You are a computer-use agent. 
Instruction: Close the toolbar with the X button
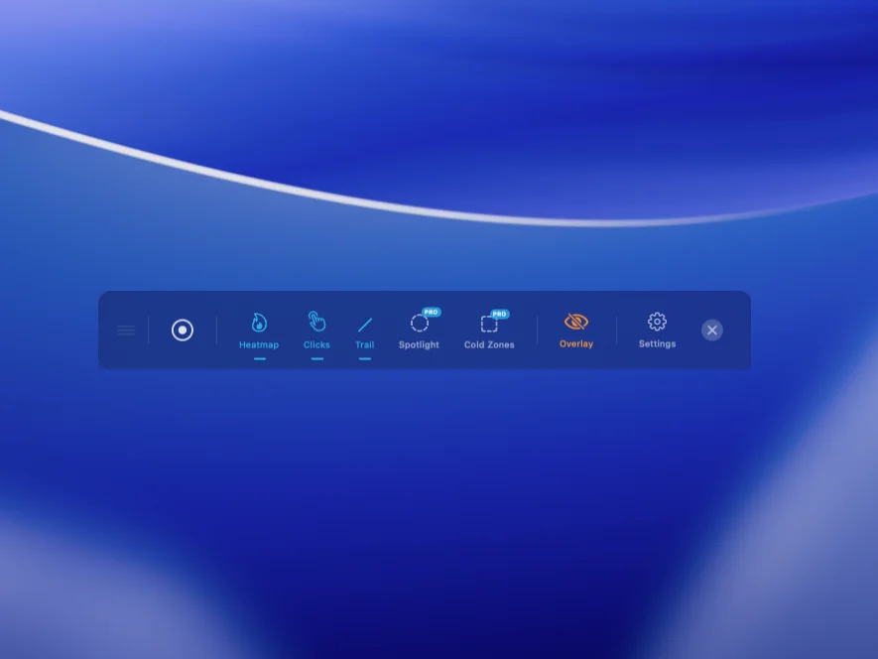pos(711,330)
